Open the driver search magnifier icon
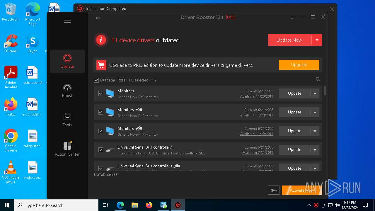The width and height of the screenshot is (375, 211). 318,79
